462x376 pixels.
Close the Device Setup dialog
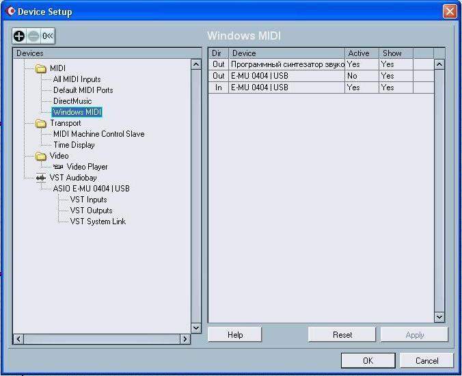450,12
